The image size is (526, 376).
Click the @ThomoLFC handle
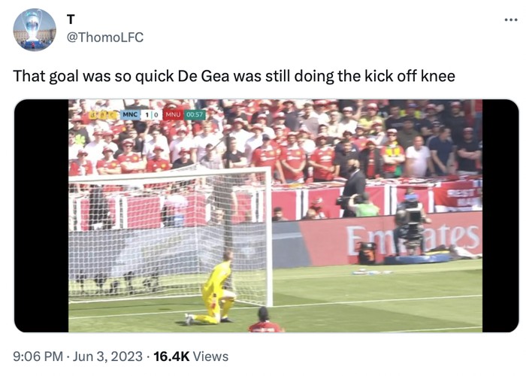(x=105, y=37)
